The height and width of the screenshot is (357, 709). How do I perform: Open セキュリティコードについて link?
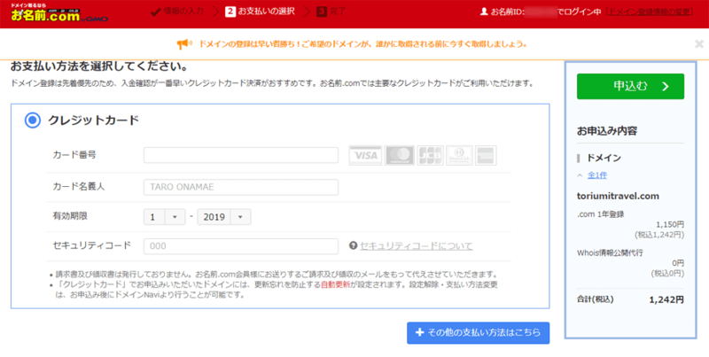(416, 246)
